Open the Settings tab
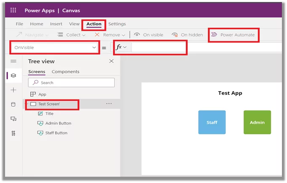The height and width of the screenshot is (183, 287). coord(117,24)
